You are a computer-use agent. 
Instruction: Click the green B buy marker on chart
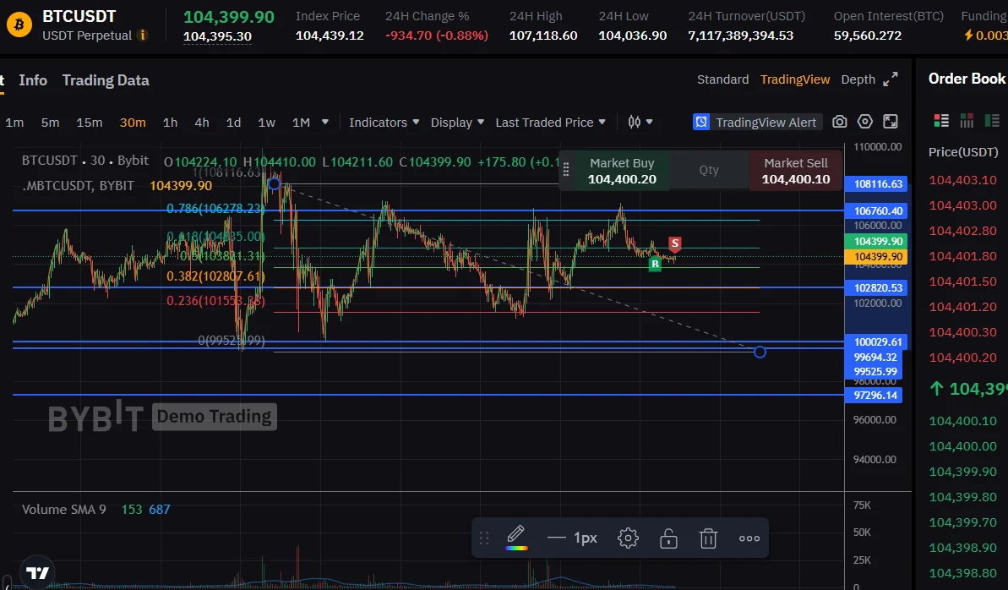pos(655,264)
